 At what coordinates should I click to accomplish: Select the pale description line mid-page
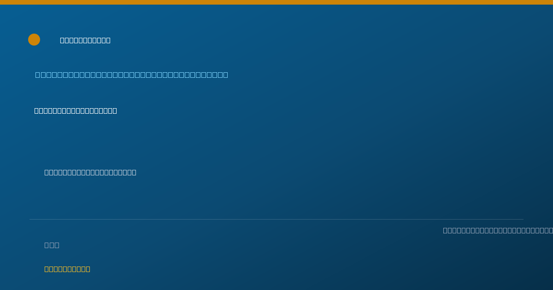click(90, 172)
